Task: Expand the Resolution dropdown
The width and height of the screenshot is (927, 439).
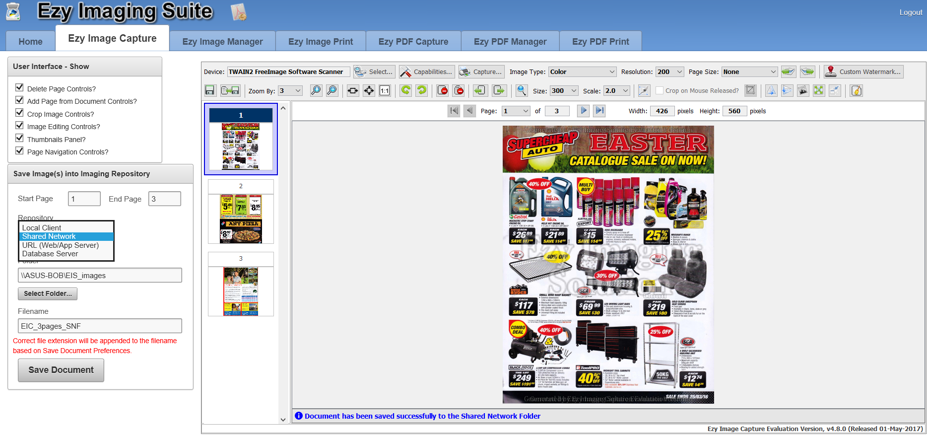Action: (x=669, y=72)
